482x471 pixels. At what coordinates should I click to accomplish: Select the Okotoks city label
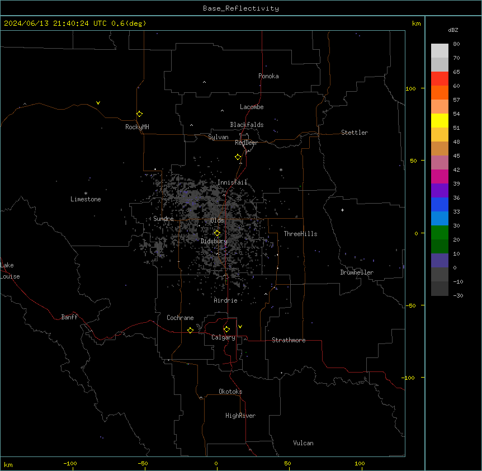tap(230, 392)
